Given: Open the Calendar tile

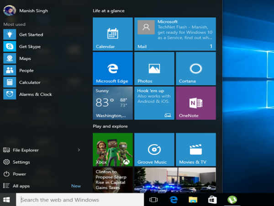Looking at the screenshot, I should [112, 34].
